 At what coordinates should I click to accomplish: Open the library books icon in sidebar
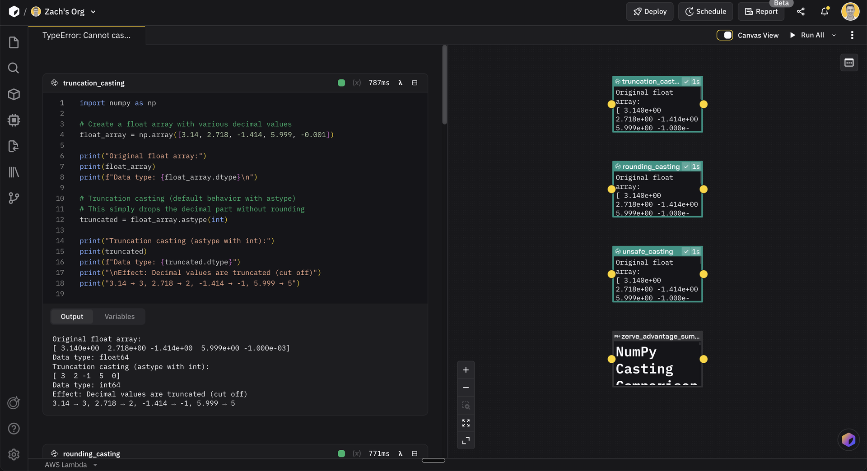(x=14, y=172)
